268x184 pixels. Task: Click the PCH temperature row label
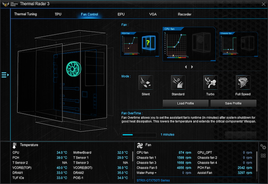[16, 158]
